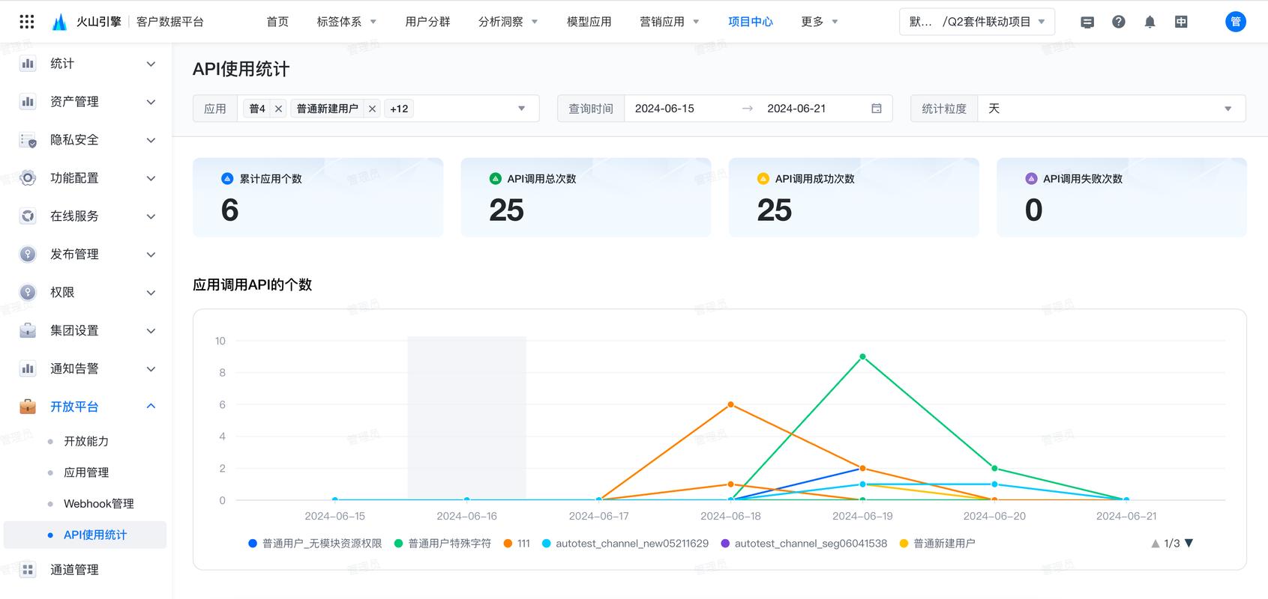
Task: Go to 首页 in top navigation
Action: point(277,22)
